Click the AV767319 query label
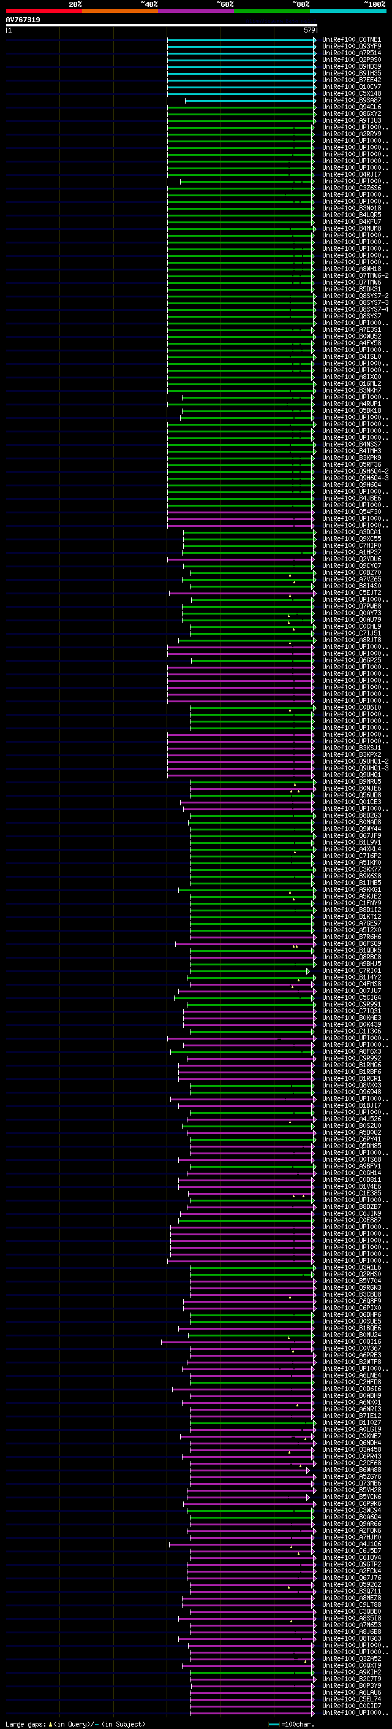The width and height of the screenshot is (392, 1729). click(x=23, y=20)
